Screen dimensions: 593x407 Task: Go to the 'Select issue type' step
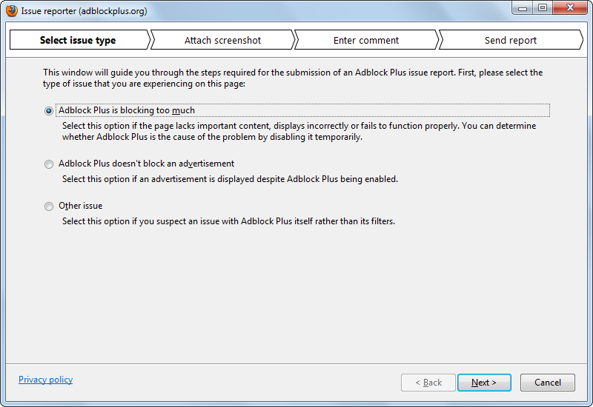point(78,40)
